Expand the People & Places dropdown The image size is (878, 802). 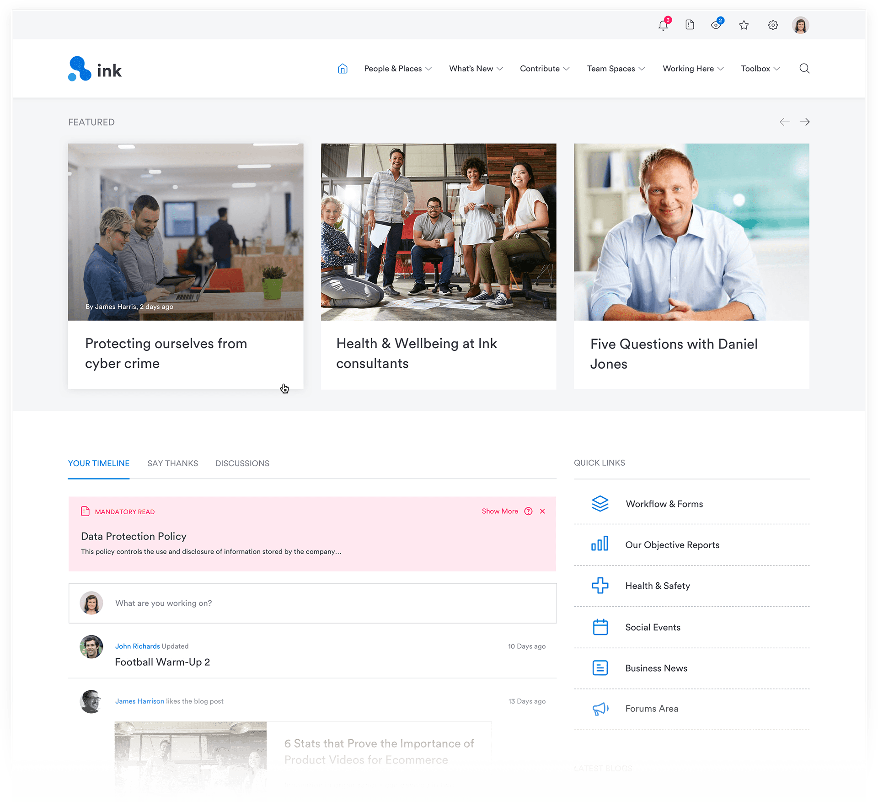coord(398,69)
